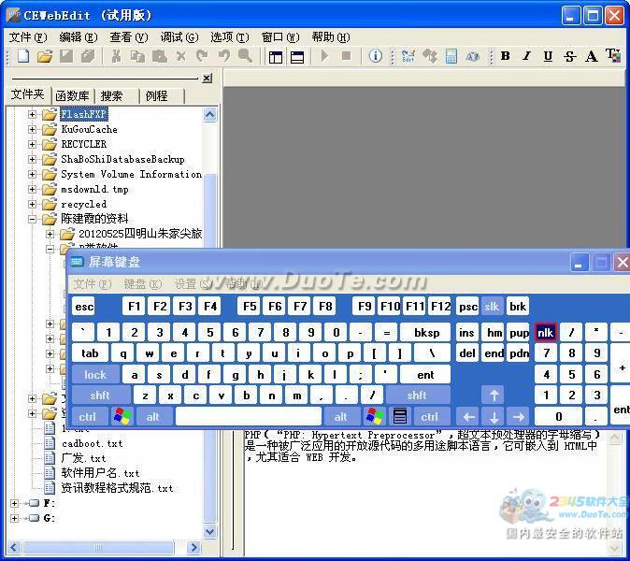Viewport: 630px width, 561px height.
Task: Switch to the 函数库 tab
Action: (73, 95)
